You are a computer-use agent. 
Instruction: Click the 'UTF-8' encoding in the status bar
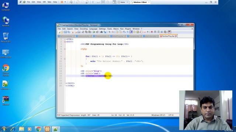click(171, 115)
